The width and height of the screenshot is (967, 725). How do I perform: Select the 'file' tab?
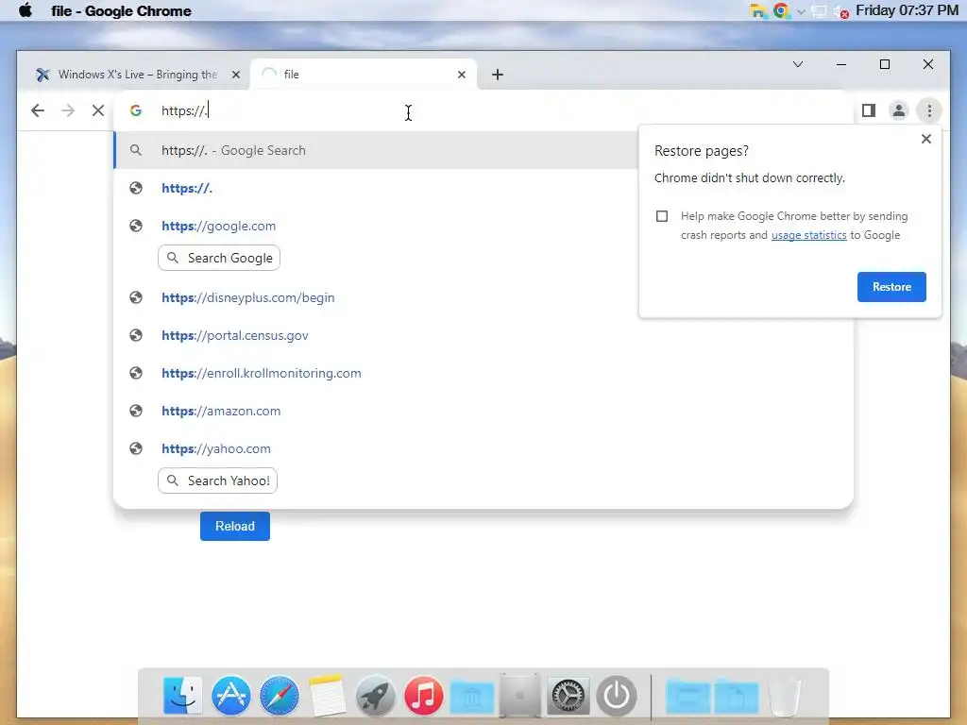point(364,75)
